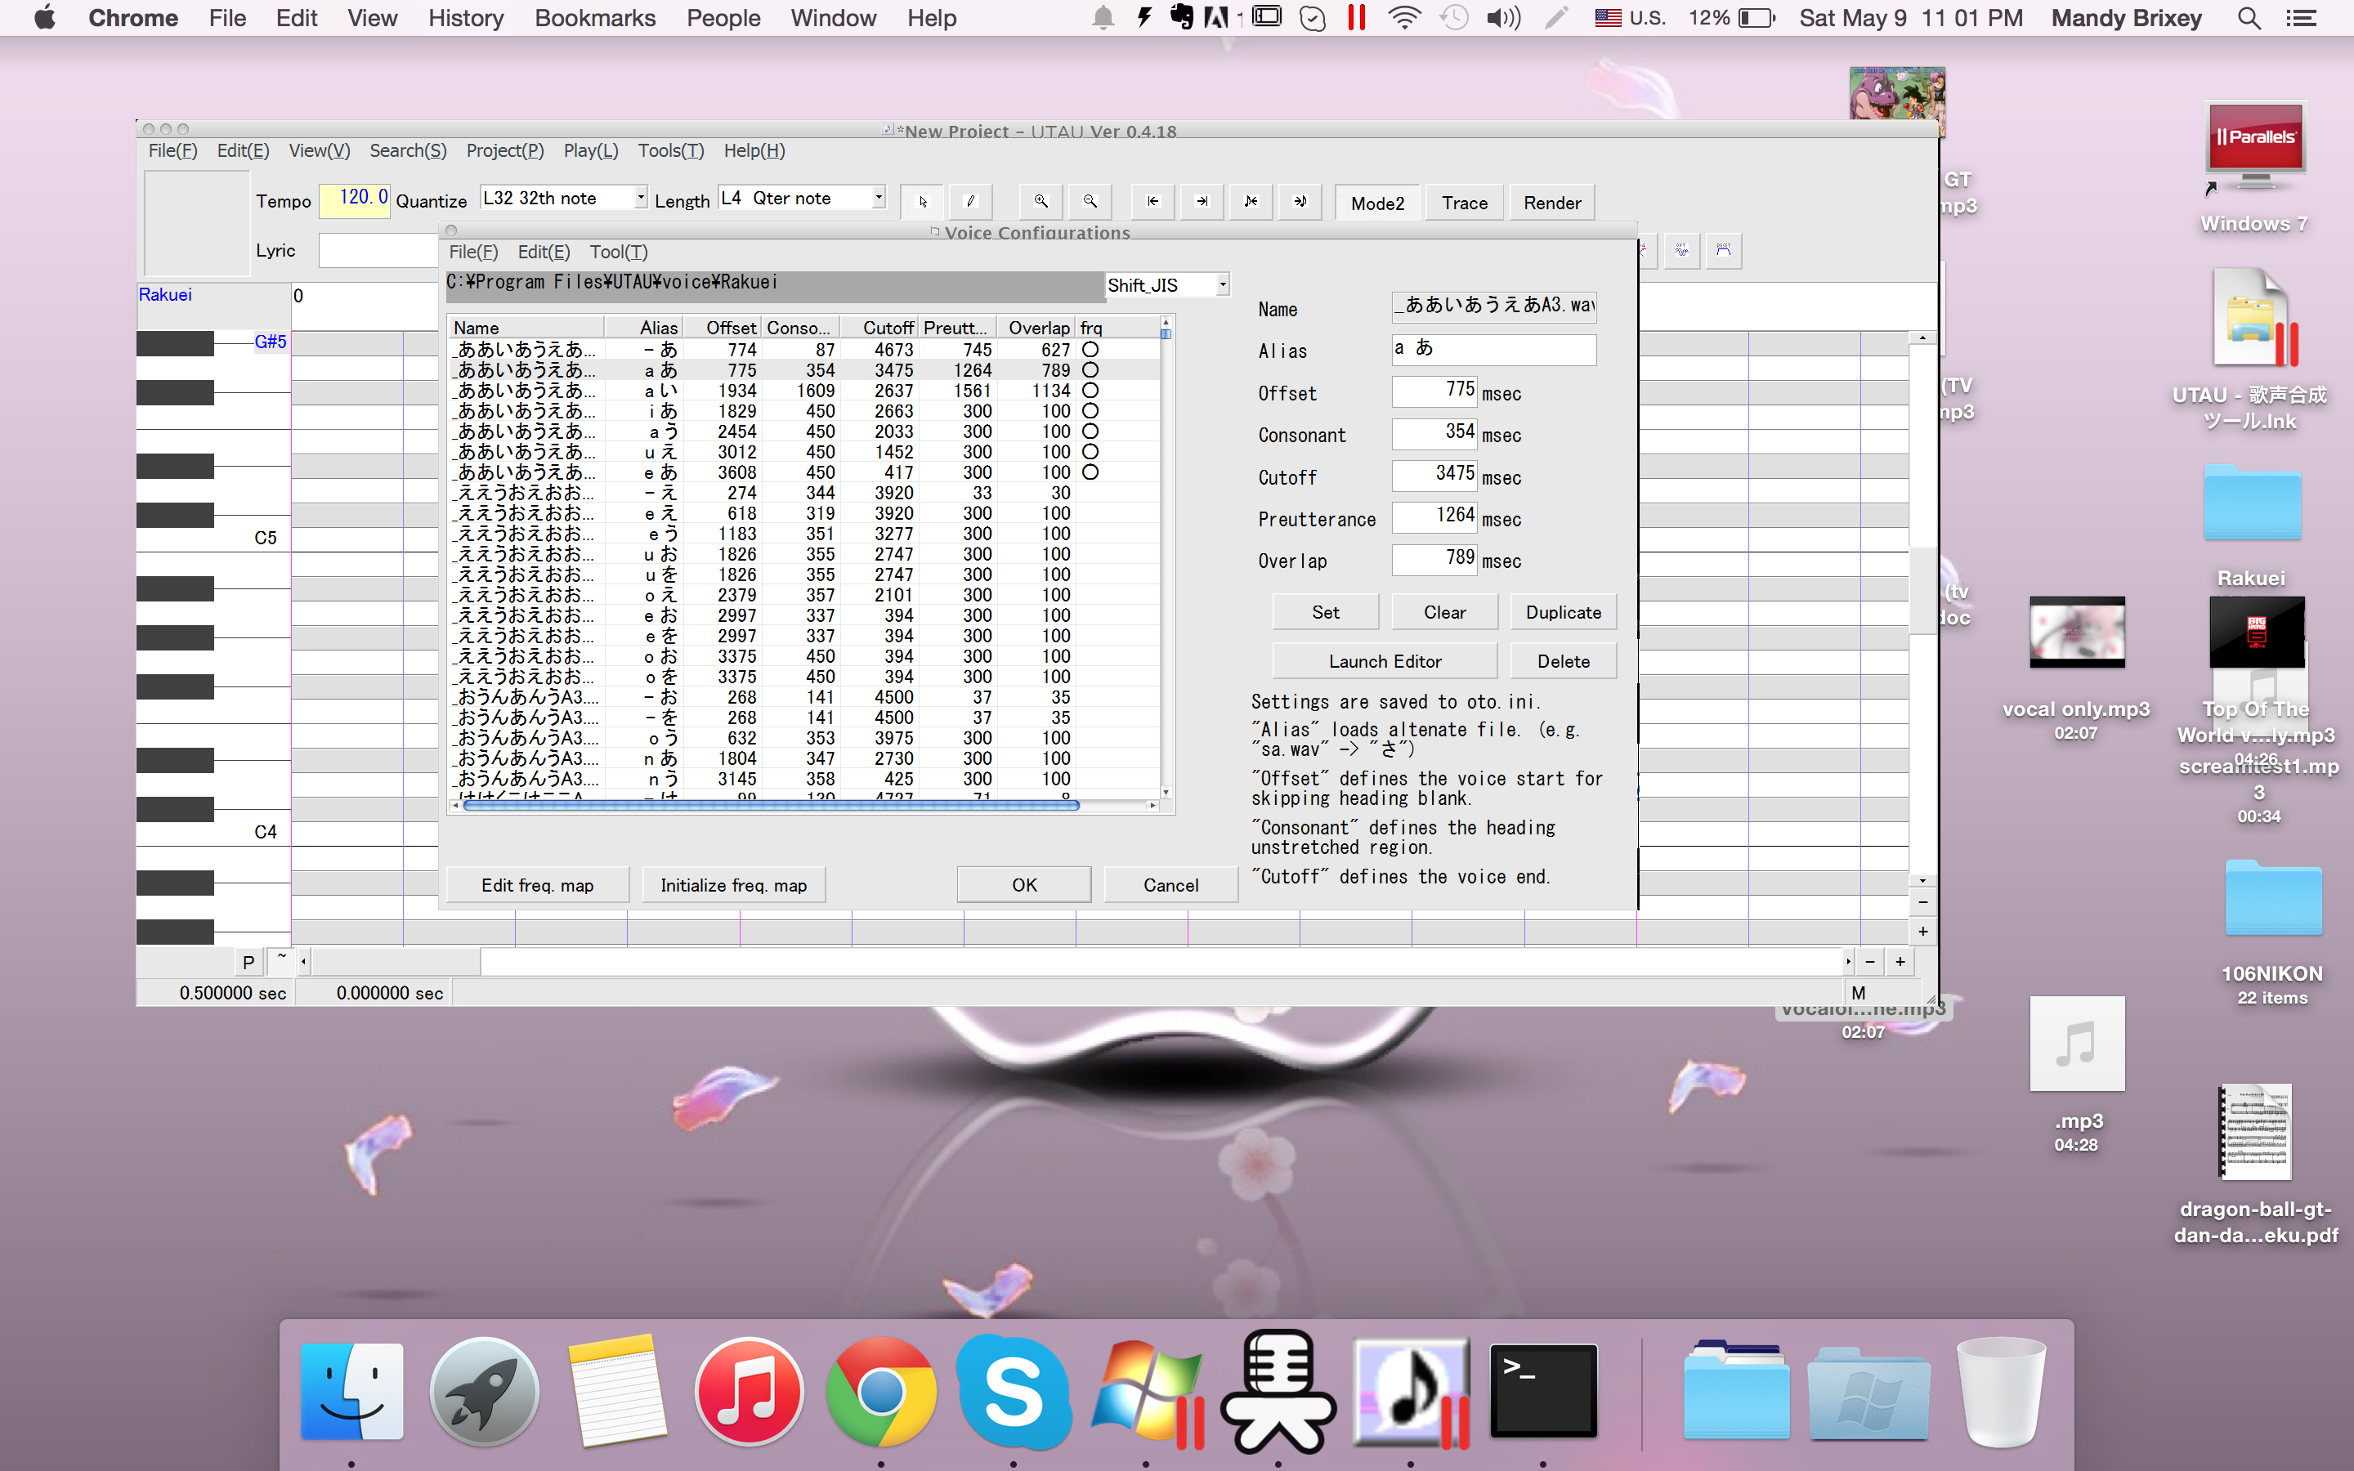
Task: Toggle the P button under the piano keys
Action: pyautogui.click(x=248, y=961)
